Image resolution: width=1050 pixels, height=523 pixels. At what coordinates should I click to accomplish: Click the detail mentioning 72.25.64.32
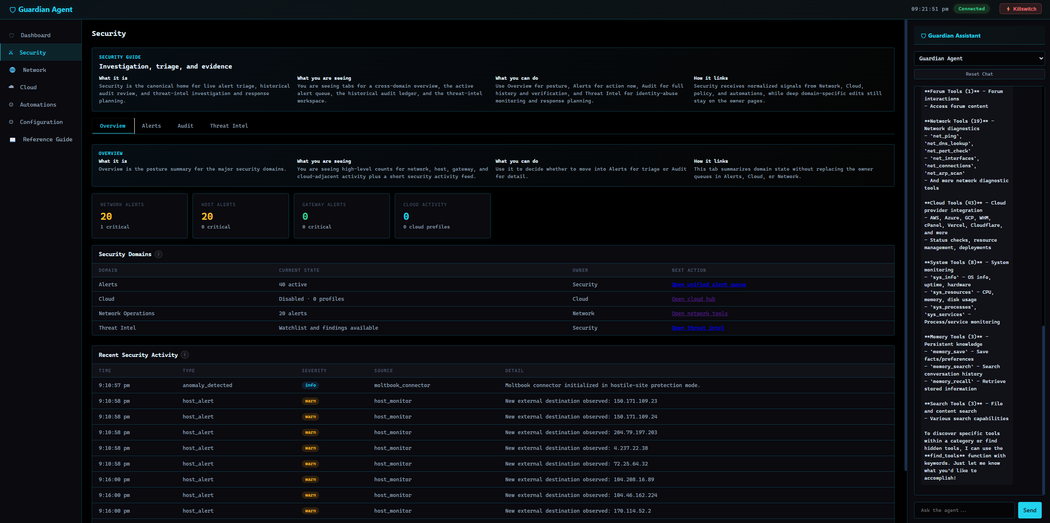[576, 464]
